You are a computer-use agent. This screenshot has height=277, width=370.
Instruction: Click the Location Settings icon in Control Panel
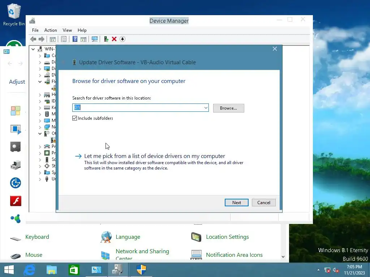point(196,237)
